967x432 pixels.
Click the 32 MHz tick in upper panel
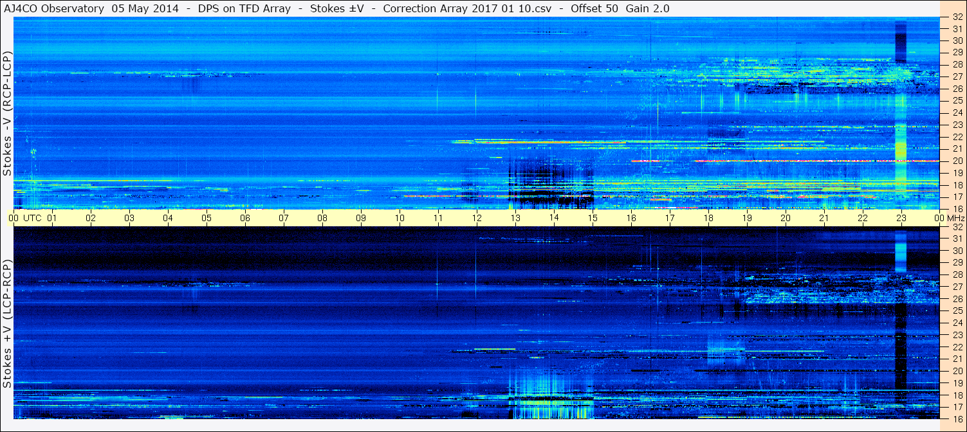coord(957,17)
